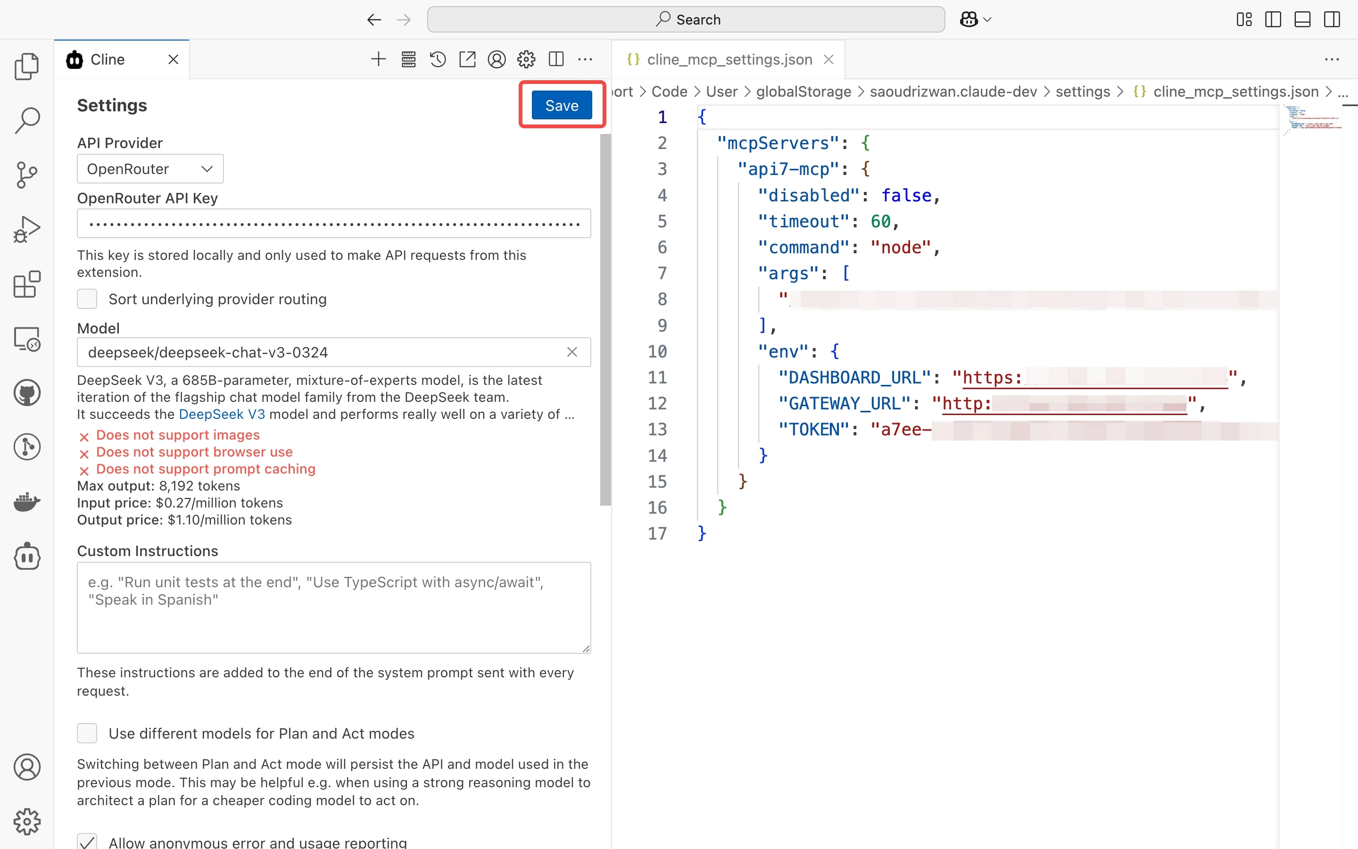Open the API Provider OpenRouter dropdown
This screenshot has width=1358, height=849.
(150, 169)
